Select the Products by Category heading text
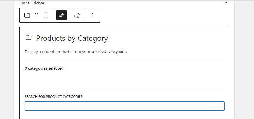This screenshot has height=119, width=254. [72, 38]
